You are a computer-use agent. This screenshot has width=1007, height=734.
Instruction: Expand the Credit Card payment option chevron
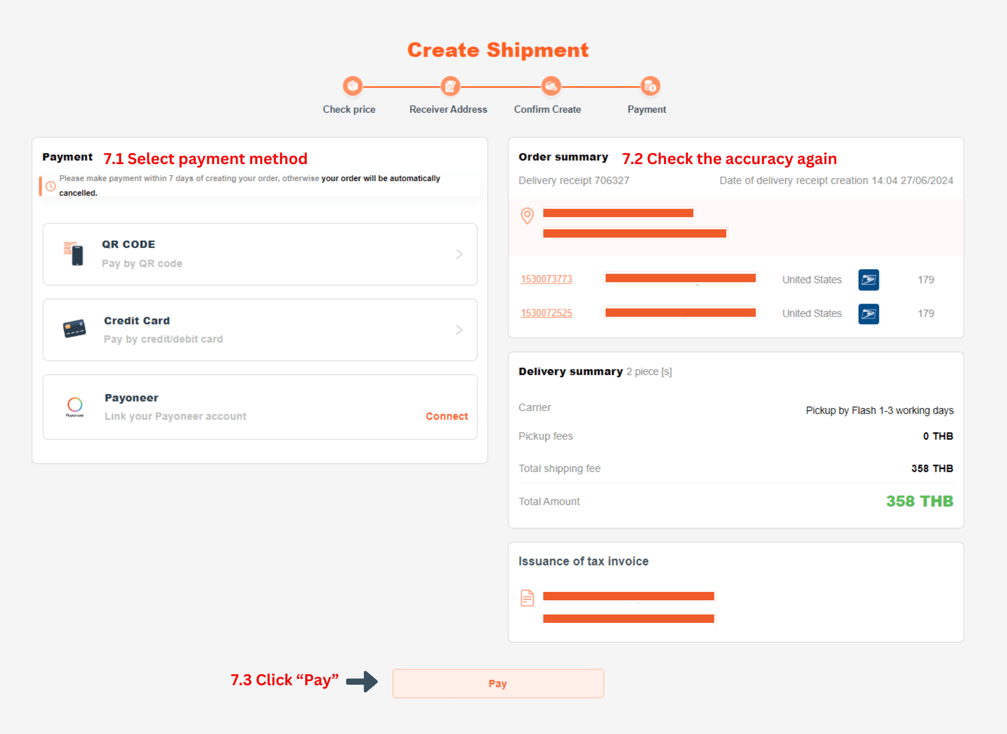459,330
